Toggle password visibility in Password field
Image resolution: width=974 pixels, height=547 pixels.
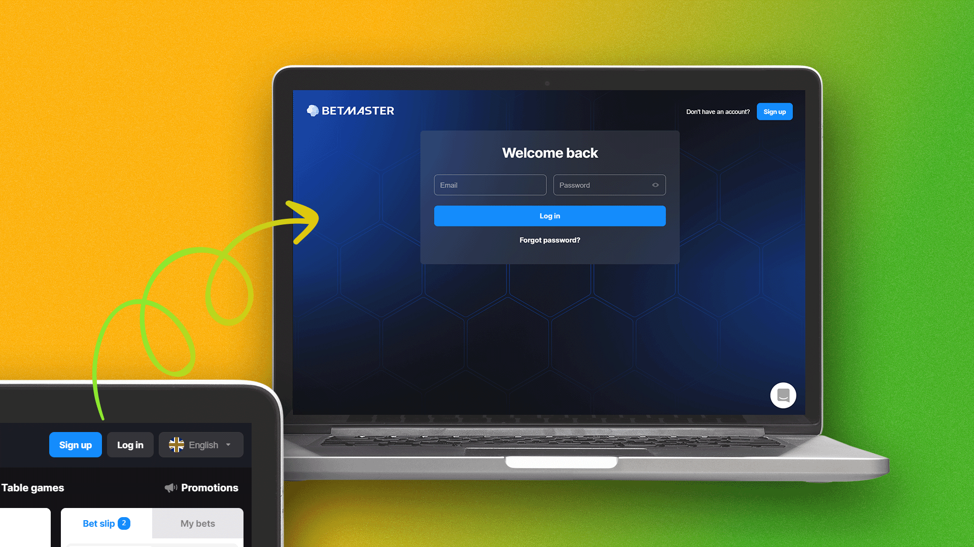tap(655, 185)
